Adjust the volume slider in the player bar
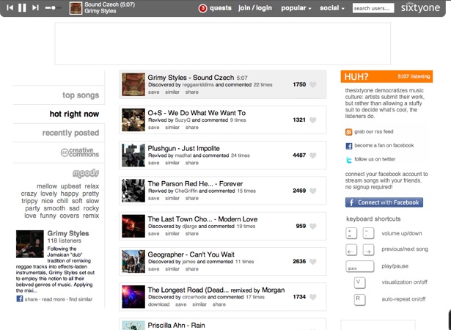 [54, 8]
